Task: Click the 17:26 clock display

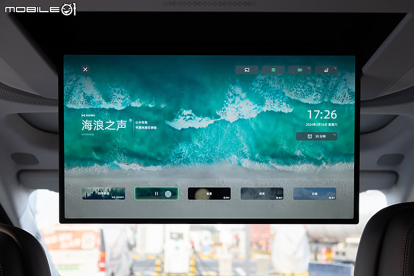Action: [x=322, y=115]
